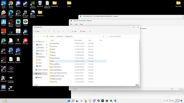The image size is (184, 103).
Task: Click the refresh icon beside address bar
Action: pos(103,36)
